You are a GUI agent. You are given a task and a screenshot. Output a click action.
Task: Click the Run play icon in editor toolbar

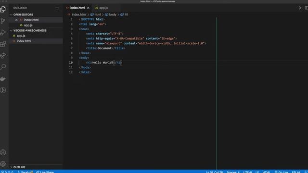coord(300,8)
